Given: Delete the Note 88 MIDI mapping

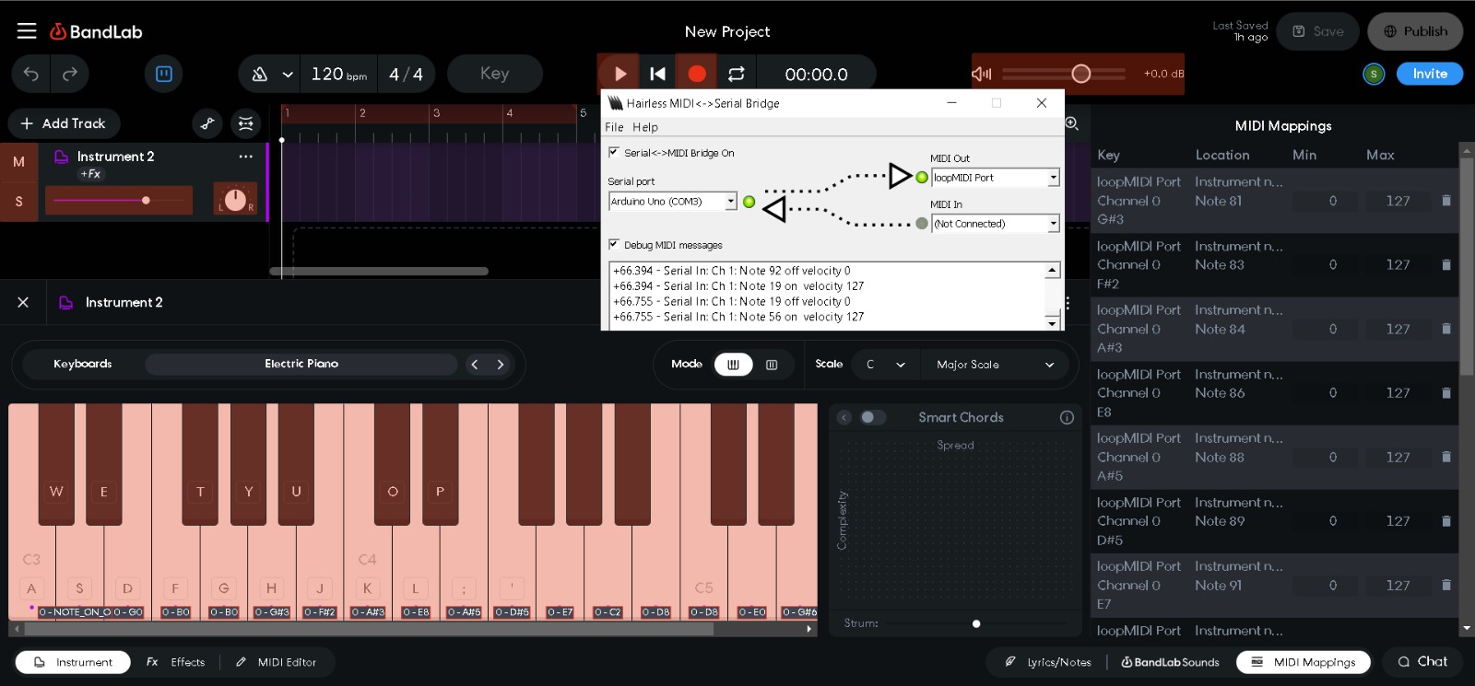Looking at the screenshot, I should (x=1445, y=457).
